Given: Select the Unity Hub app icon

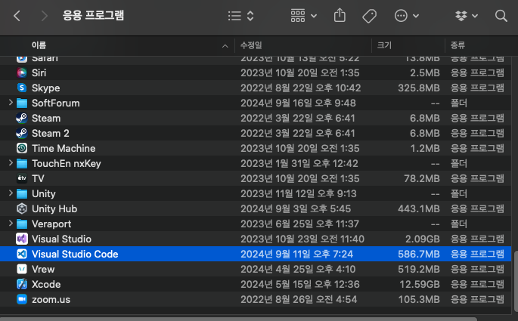Looking at the screenshot, I should 22,208.
